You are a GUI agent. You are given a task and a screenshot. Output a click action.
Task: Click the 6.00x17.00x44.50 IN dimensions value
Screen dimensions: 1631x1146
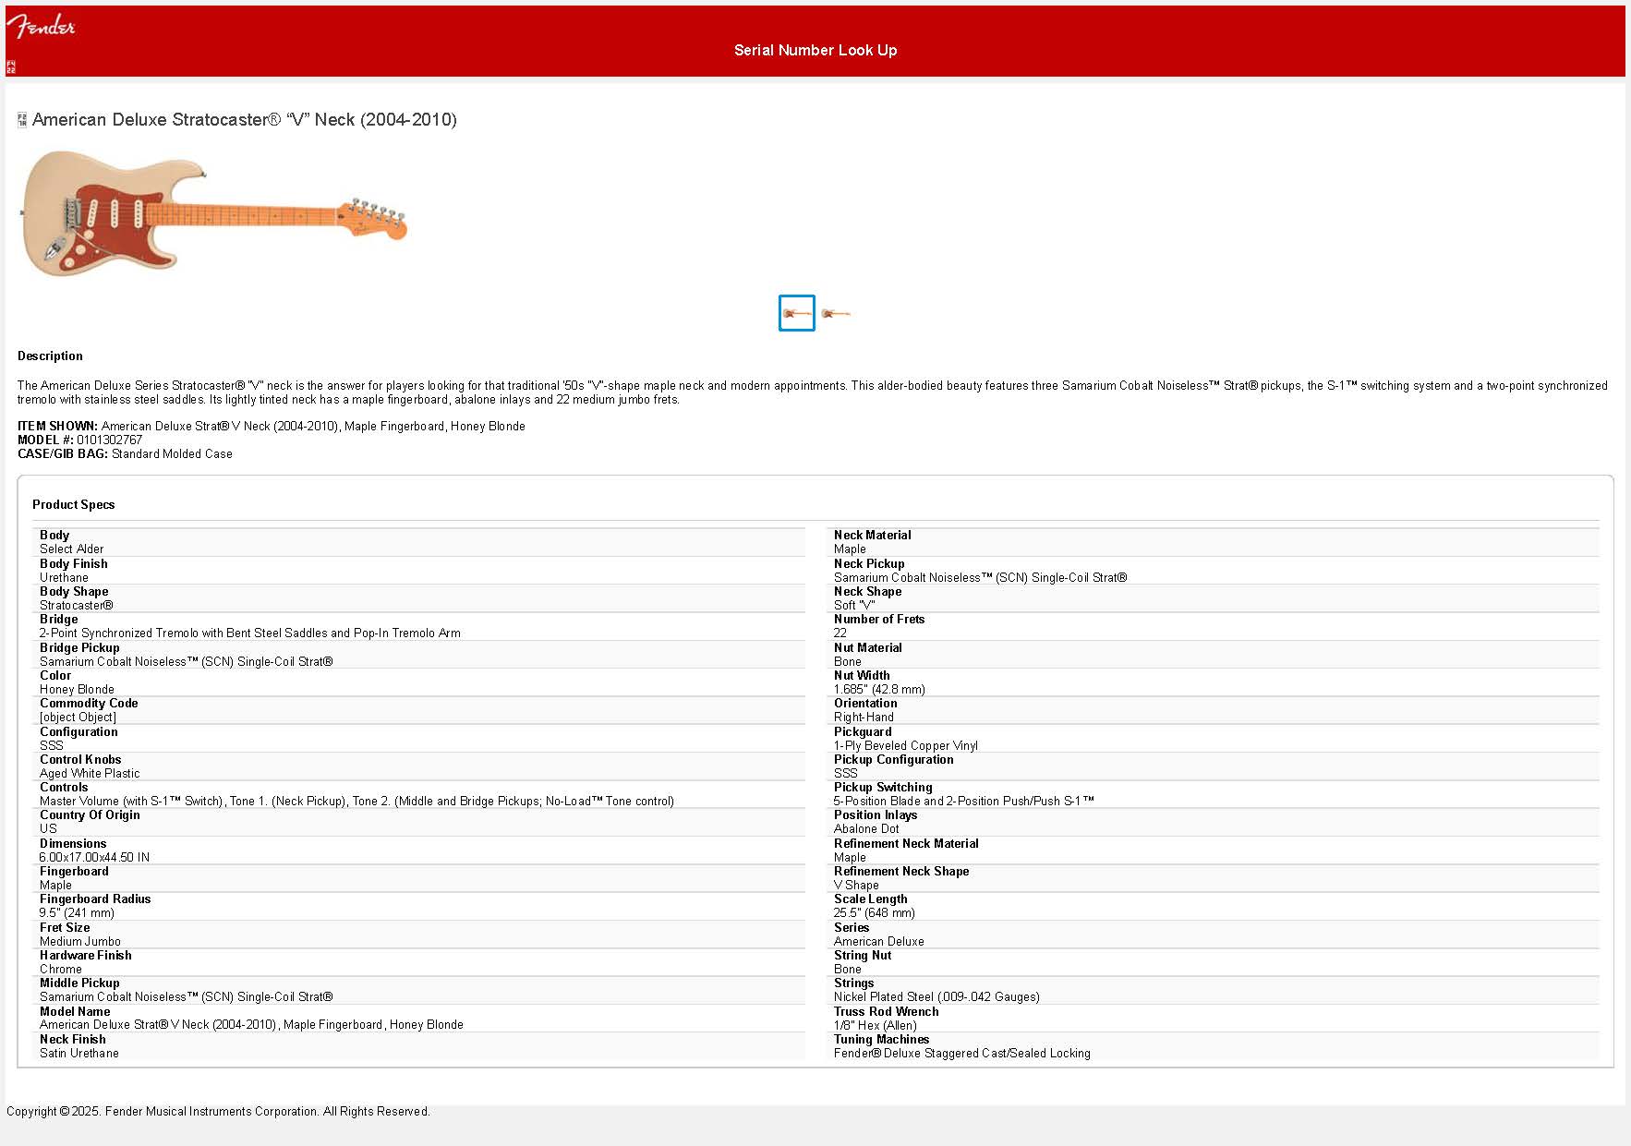coord(94,857)
